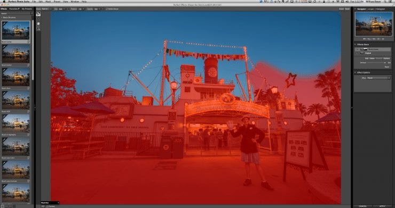
Task: Switch to the My Presets tab
Action: (x=27, y=9)
